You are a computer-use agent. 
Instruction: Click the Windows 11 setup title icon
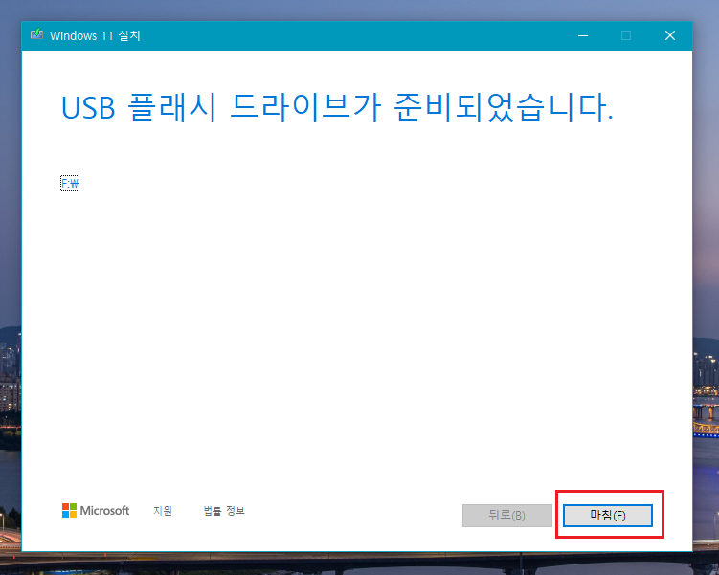click(x=36, y=34)
